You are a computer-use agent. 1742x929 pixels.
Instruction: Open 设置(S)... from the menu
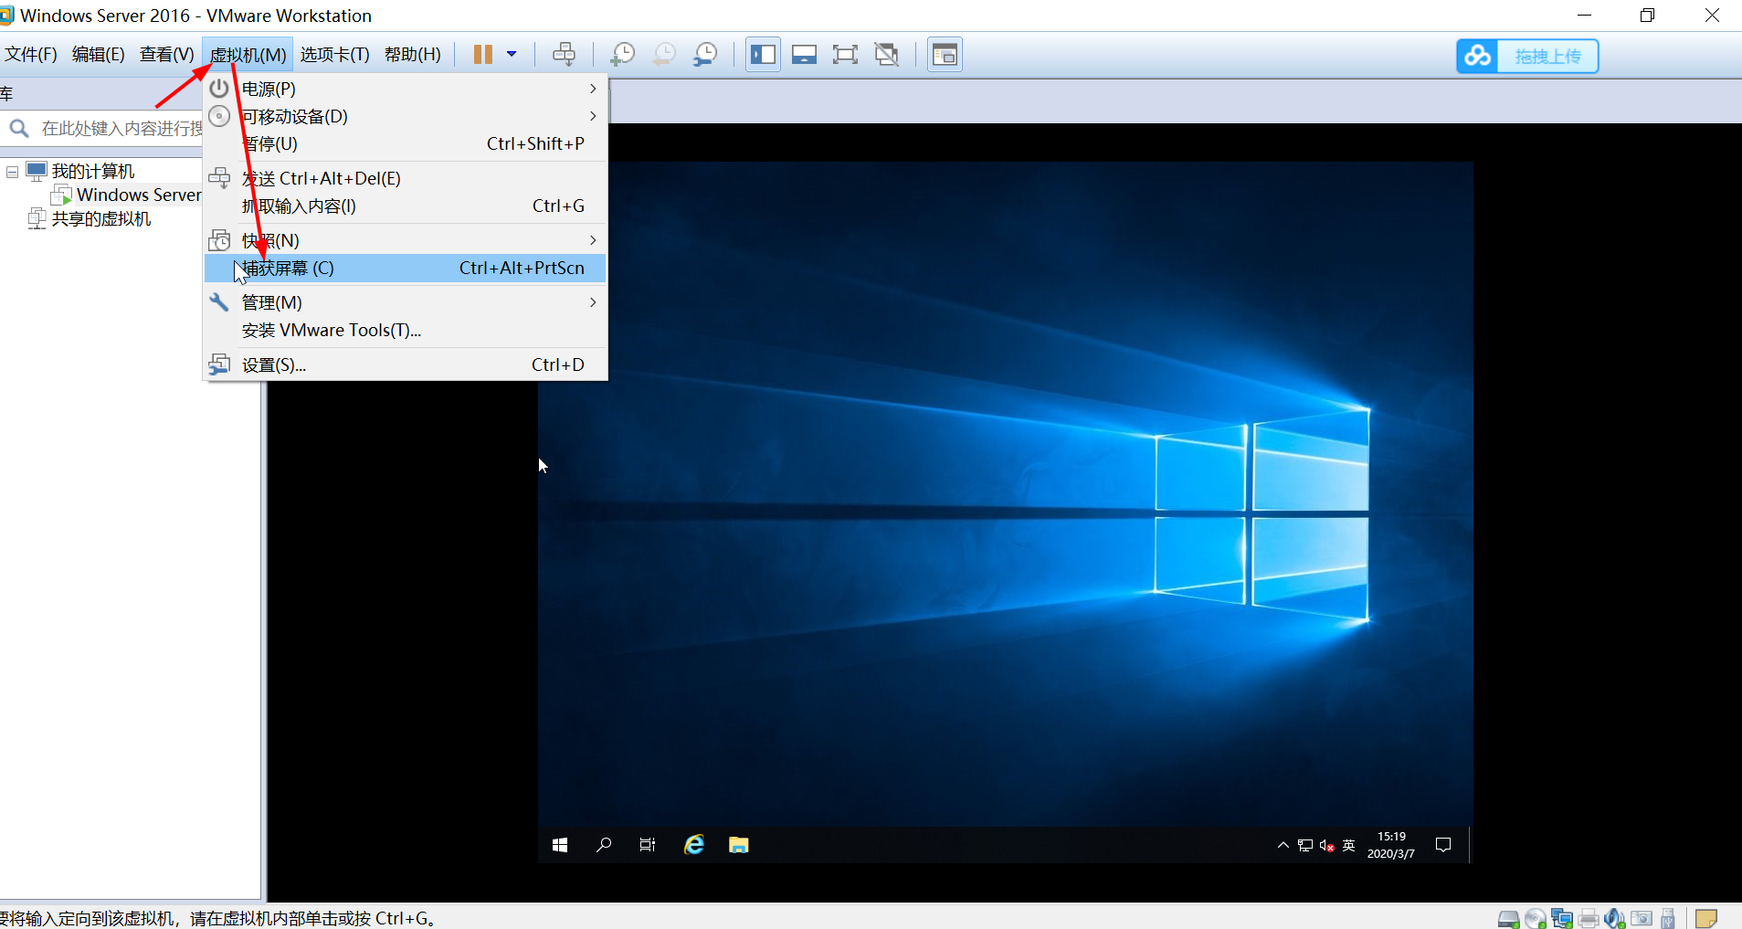[x=406, y=364]
